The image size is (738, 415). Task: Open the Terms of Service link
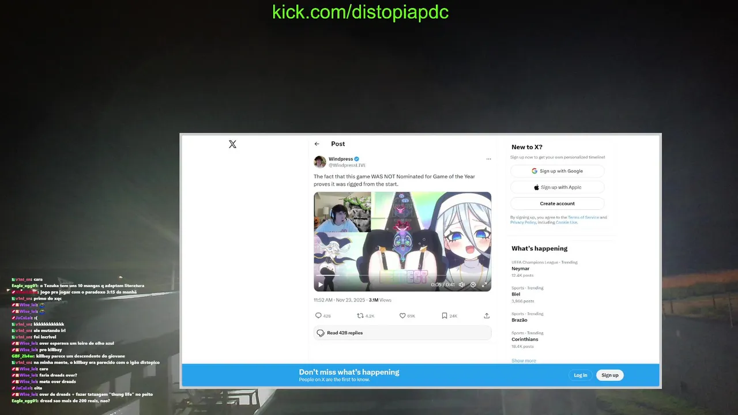click(583, 217)
